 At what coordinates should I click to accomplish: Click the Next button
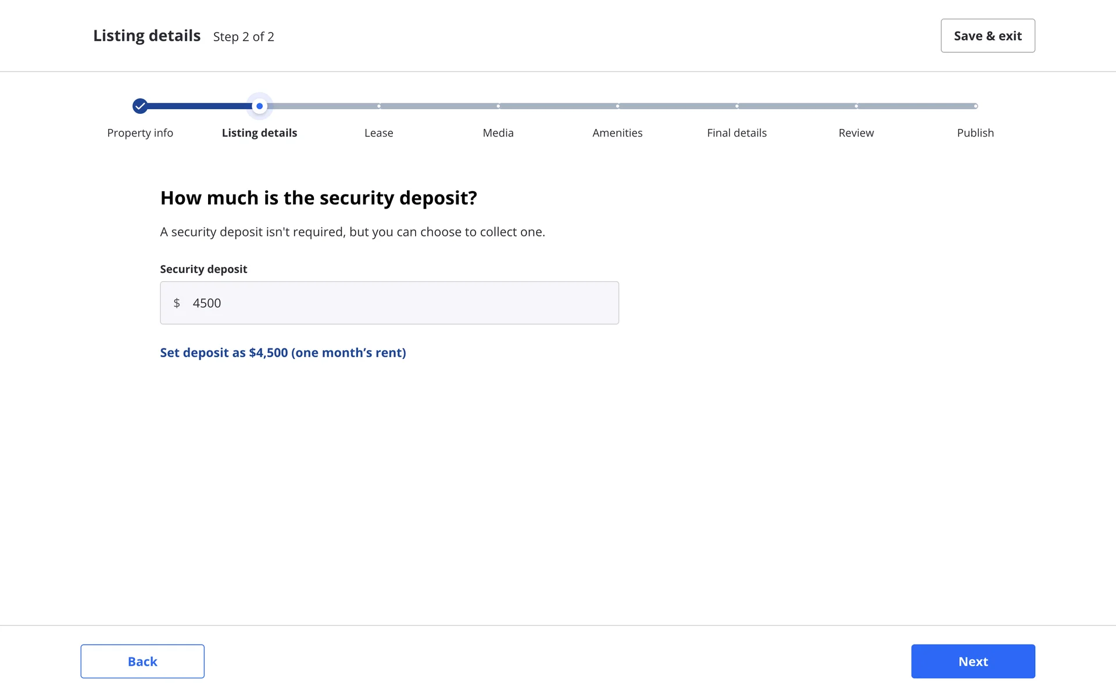tap(973, 661)
